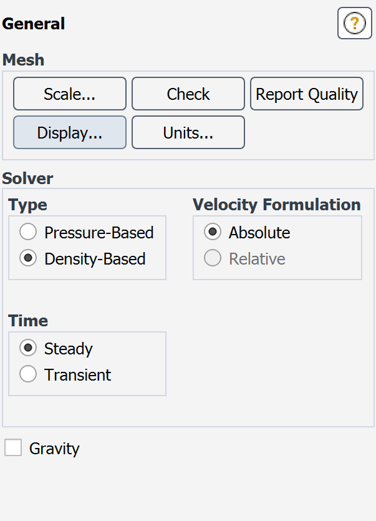Click the Type group label
376x521 pixels.
(x=27, y=205)
